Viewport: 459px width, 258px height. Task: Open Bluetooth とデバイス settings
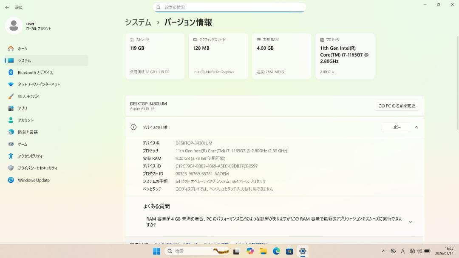coord(34,72)
